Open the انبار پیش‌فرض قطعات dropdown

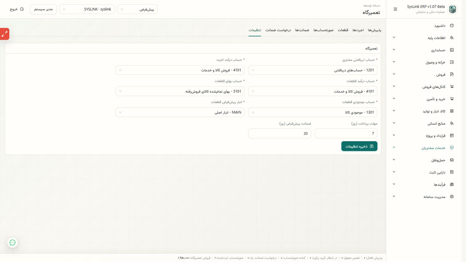180,112
